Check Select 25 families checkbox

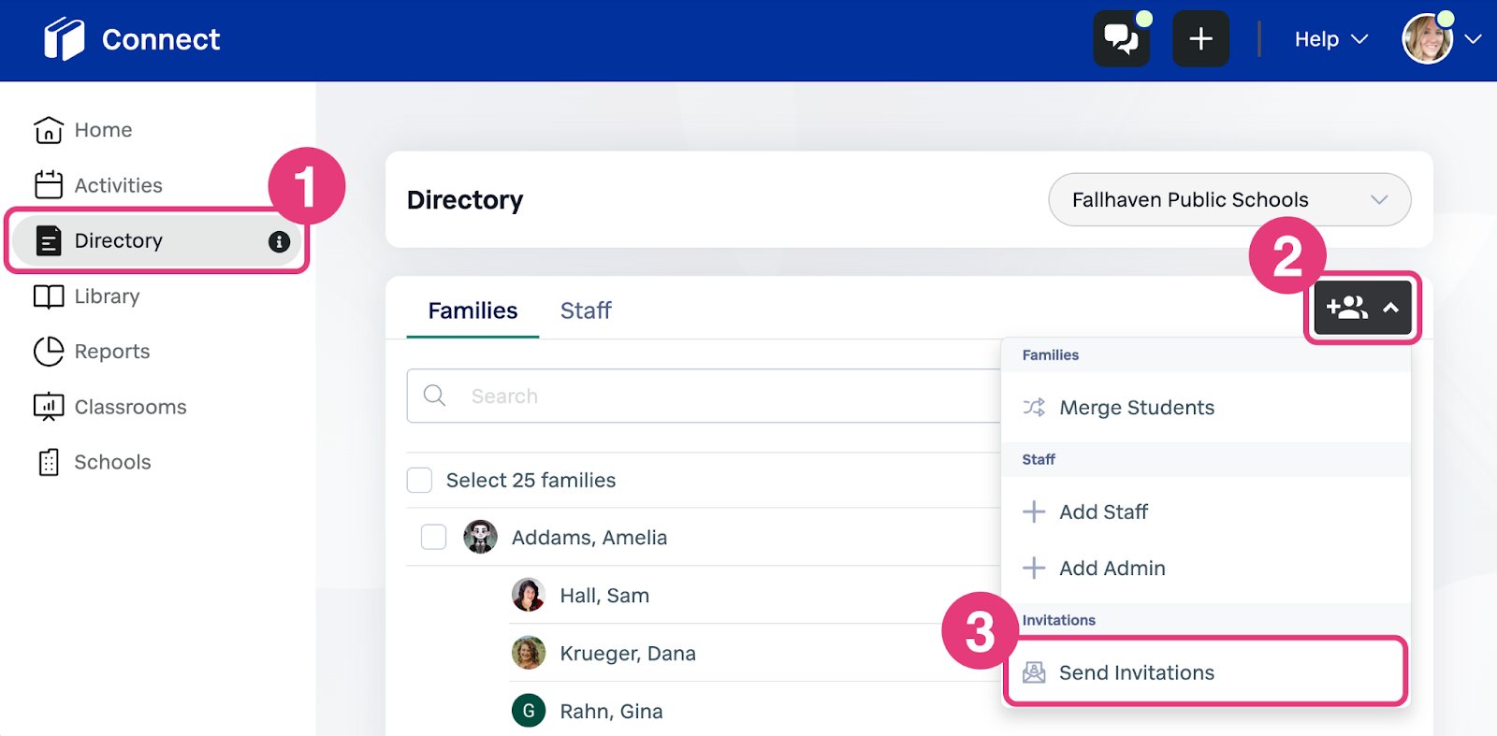point(419,480)
